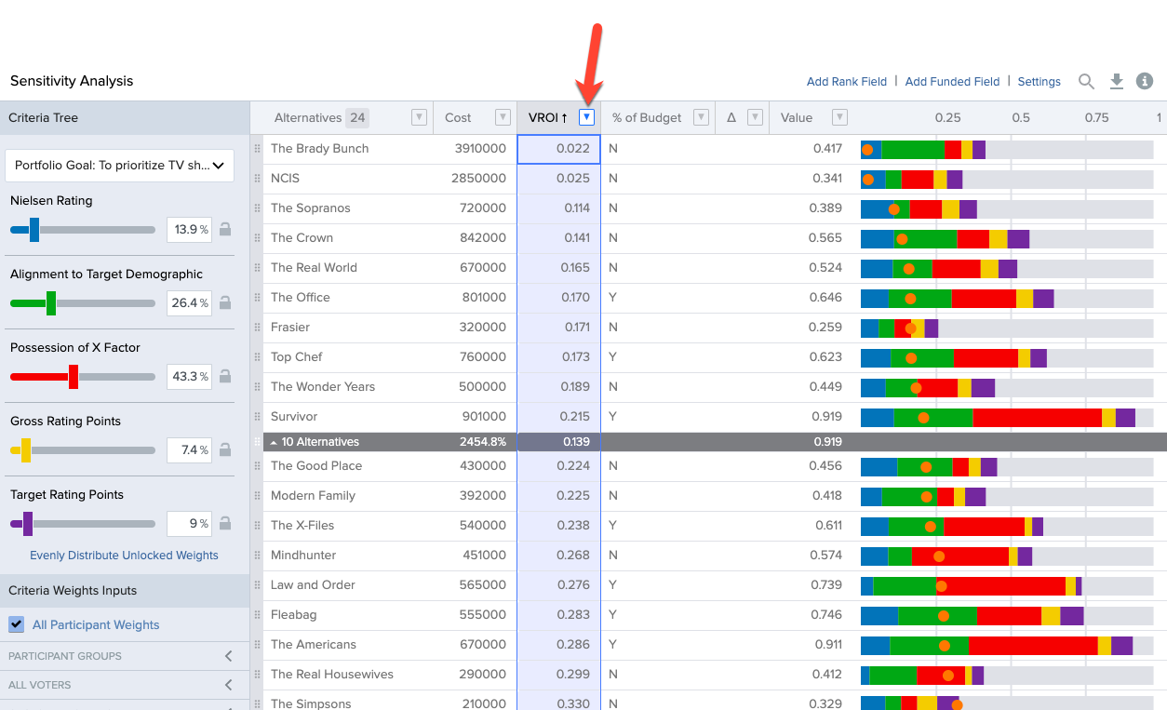Viewport: 1167px width, 710px height.
Task: Click the Alignment to Target Demographic green slider handle
Action: [51, 302]
